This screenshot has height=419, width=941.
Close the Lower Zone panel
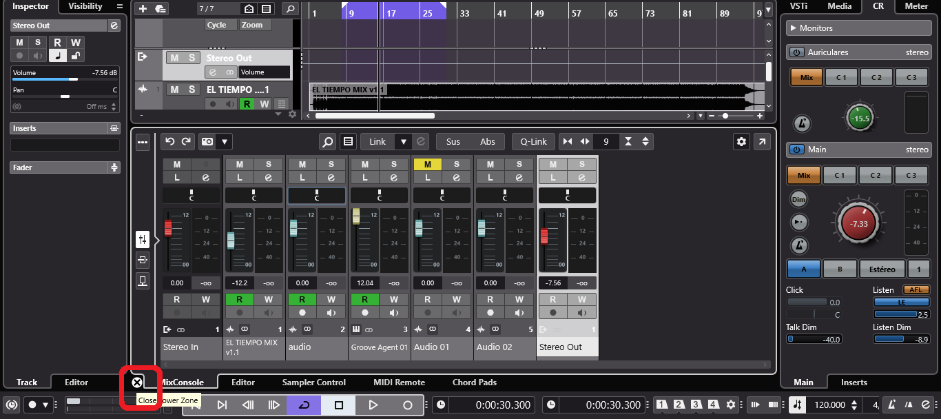[137, 382]
